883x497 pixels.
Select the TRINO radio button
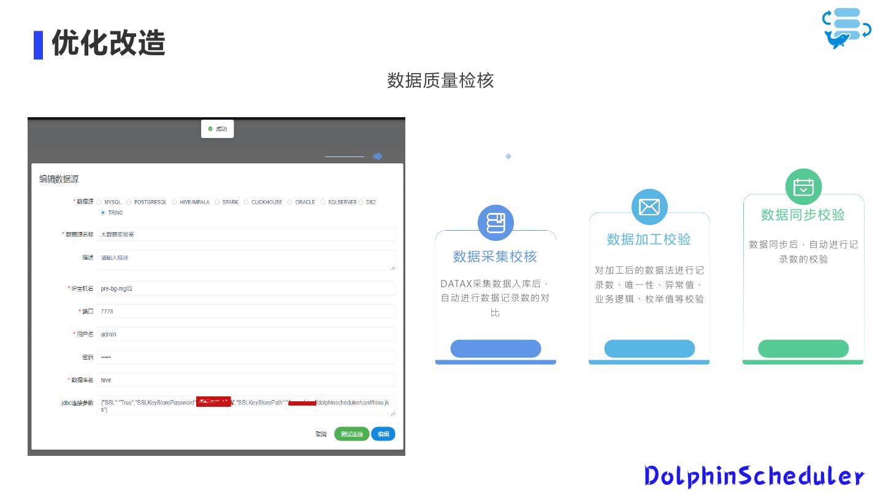click(x=103, y=213)
